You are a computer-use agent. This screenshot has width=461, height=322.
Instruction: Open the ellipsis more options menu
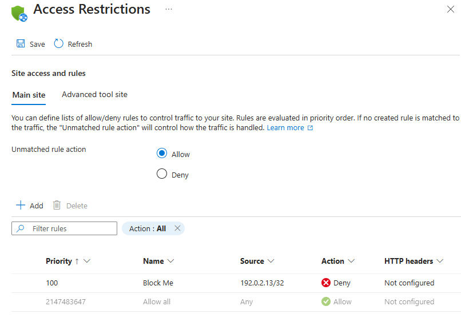[x=169, y=10]
